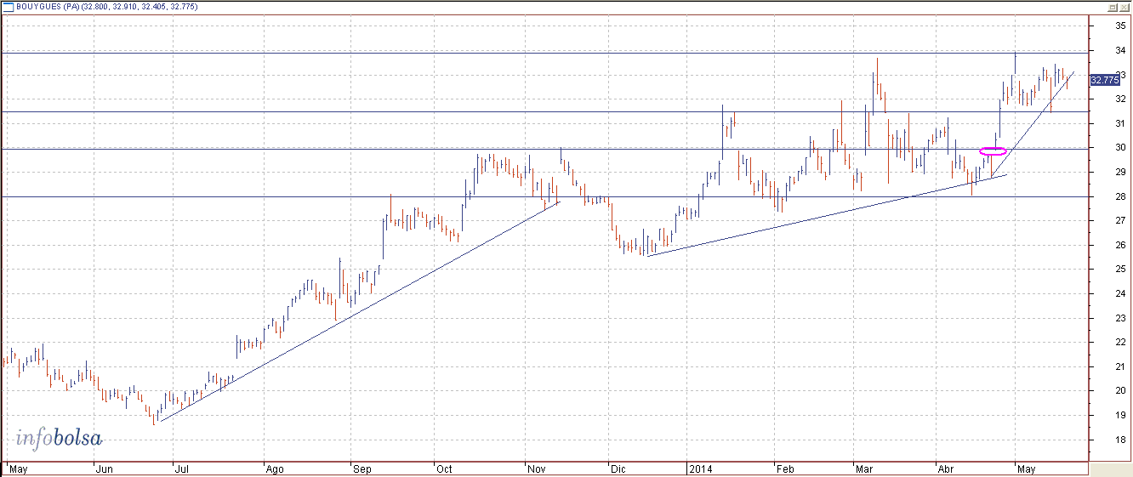Click the Jun month axis label

click(x=104, y=468)
